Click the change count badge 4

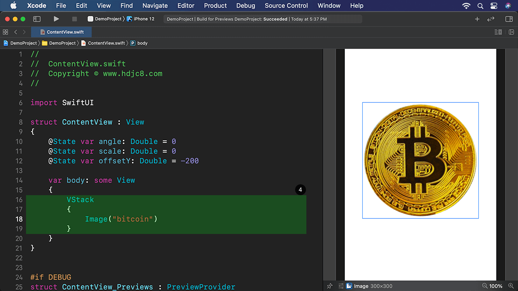click(x=300, y=190)
